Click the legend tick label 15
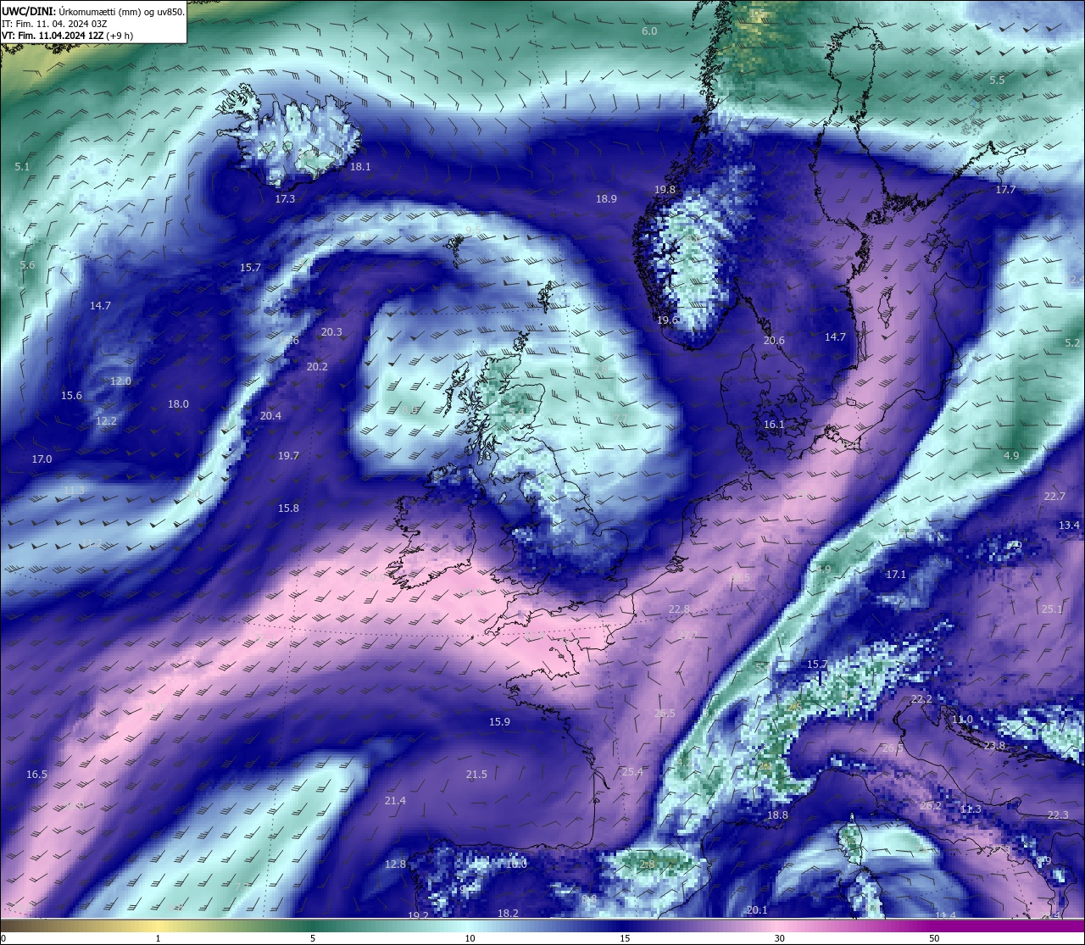This screenshot has width=1085, height=945. (625, 939)
